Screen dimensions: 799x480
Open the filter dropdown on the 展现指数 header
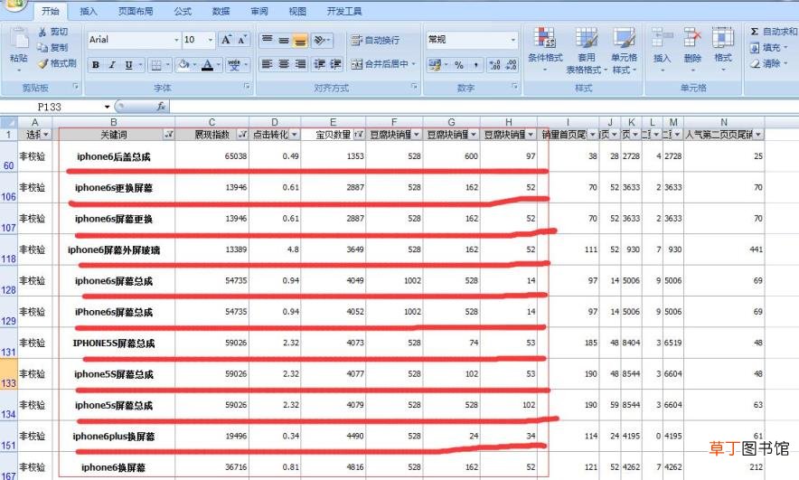[x=242, y=135]
